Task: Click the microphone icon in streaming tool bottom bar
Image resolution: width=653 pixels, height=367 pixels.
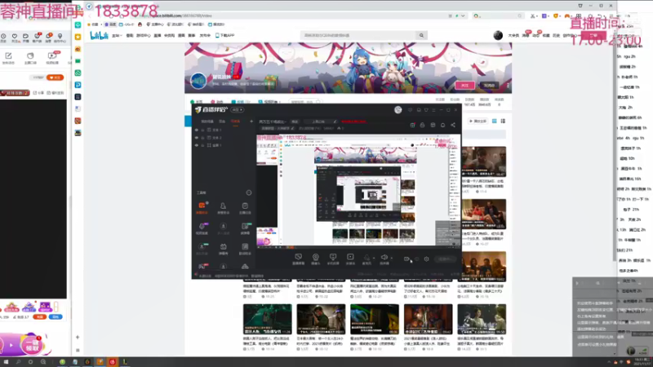Action: coord(366,258)
